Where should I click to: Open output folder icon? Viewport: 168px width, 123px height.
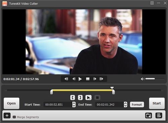coord(149,116)
